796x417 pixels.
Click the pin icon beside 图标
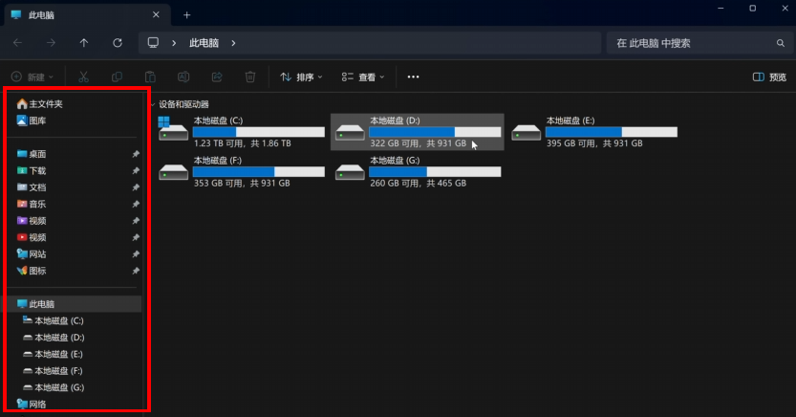tap(136, 272)
